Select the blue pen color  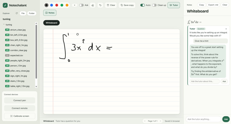pos(52,5)
